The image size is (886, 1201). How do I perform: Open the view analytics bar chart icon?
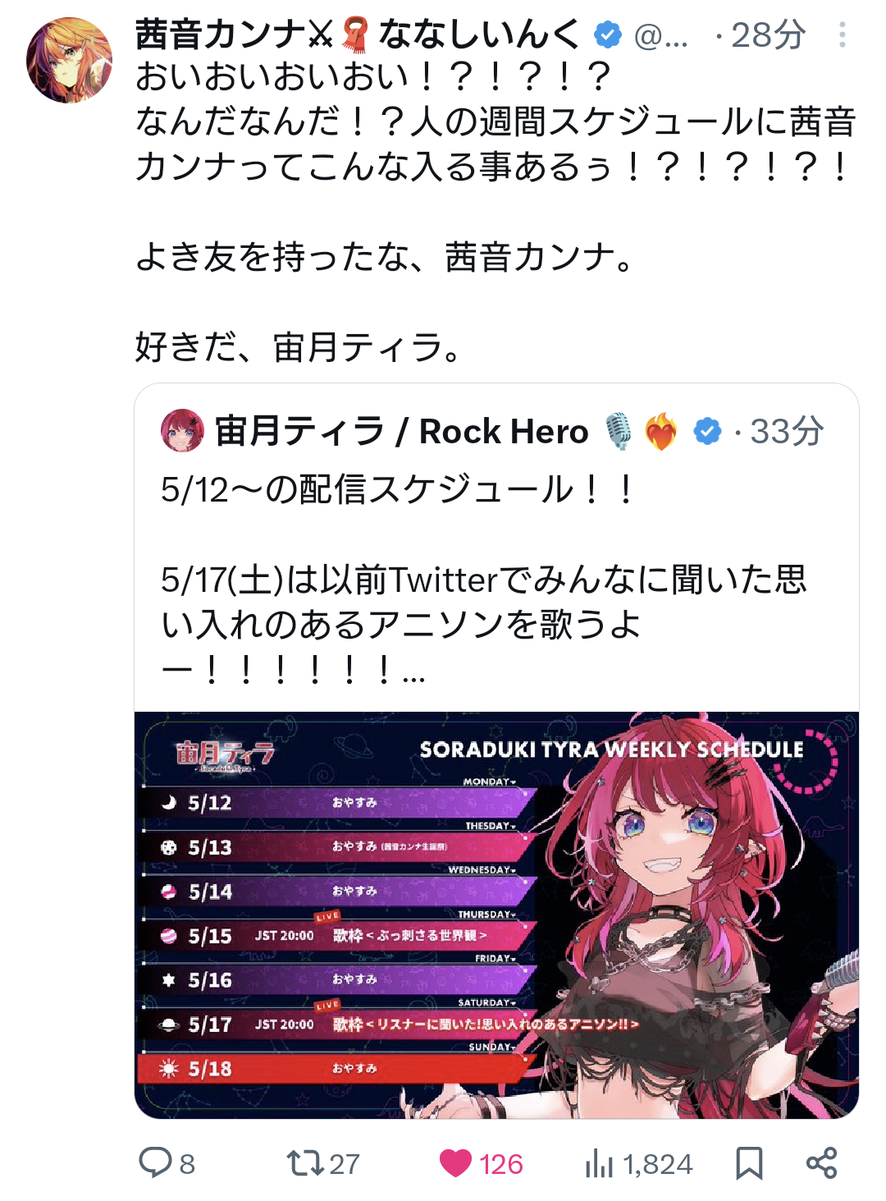point(599,1163)
